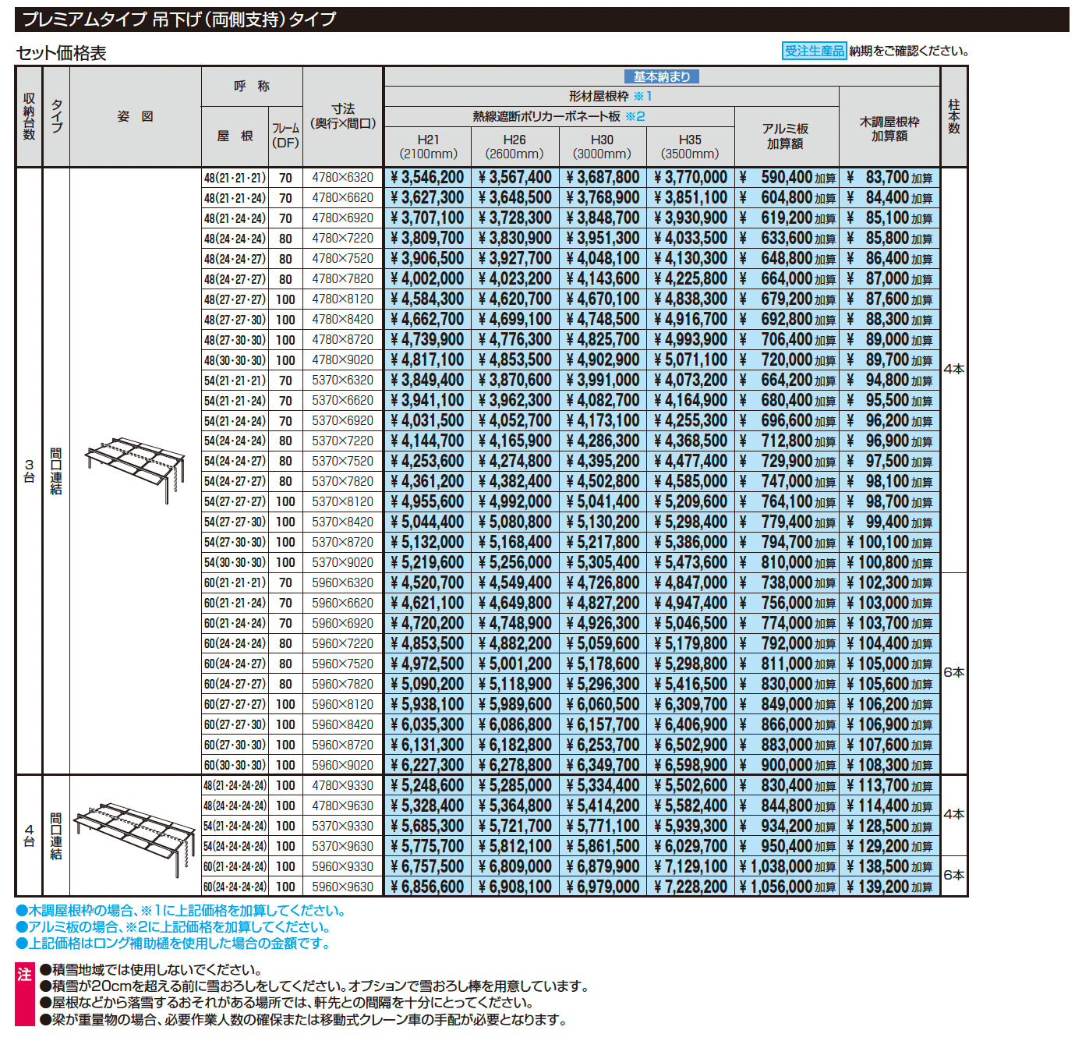Click the 3台 carport diagram image

click(x=136, y=469)
